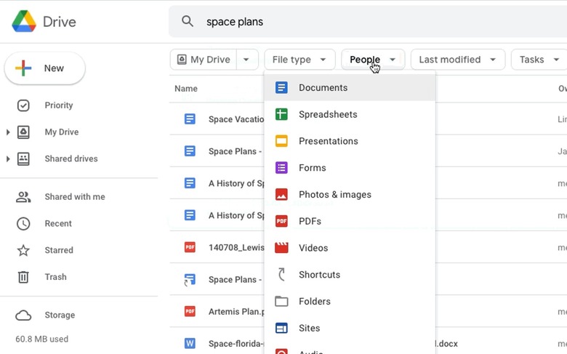Expand the My Drive tree
The image size is (567, 354).
[x=8, y=132]
